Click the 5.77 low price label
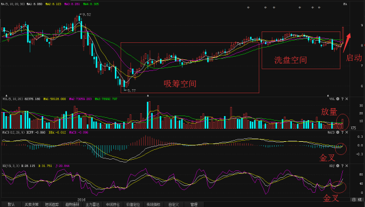 click(132, 90)
